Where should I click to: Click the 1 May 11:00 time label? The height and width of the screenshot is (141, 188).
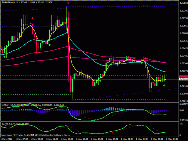[52, 139]
